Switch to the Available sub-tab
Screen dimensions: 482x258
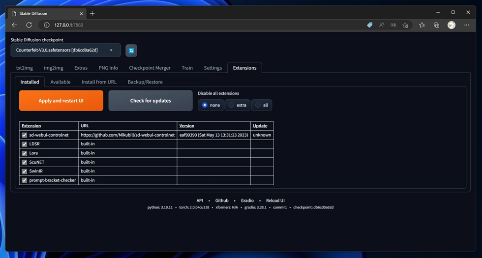[60, 82]
